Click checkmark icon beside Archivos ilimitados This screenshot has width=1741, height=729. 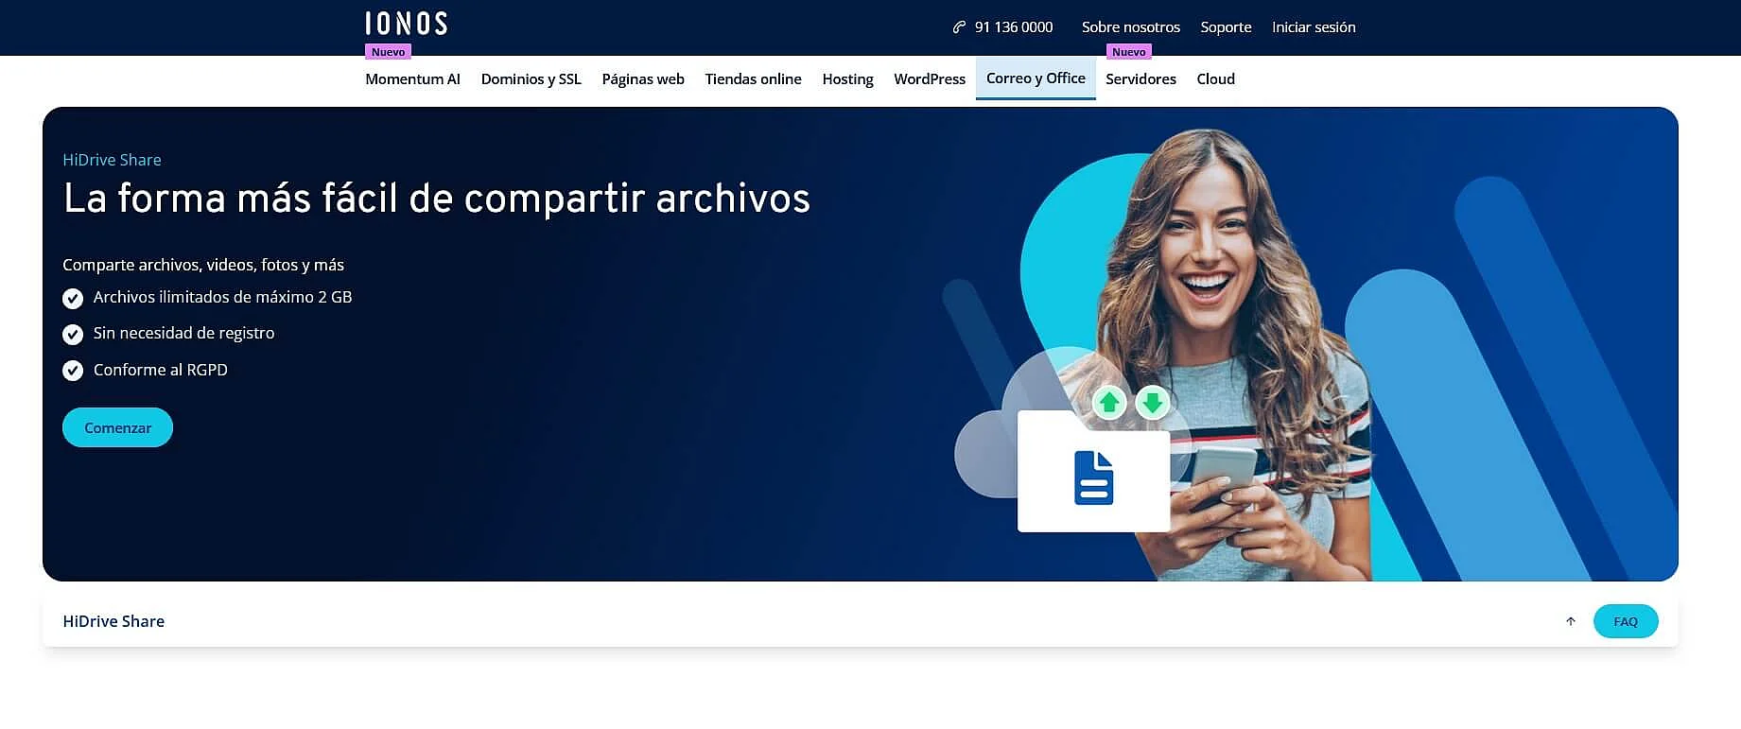73,299
